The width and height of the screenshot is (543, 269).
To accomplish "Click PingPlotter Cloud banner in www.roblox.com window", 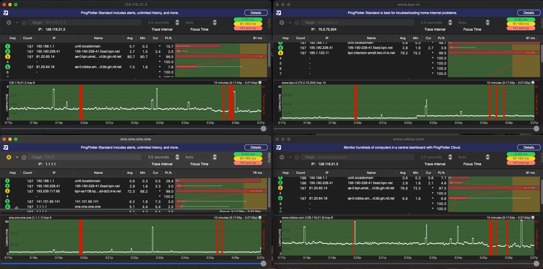I will point(402,148).
